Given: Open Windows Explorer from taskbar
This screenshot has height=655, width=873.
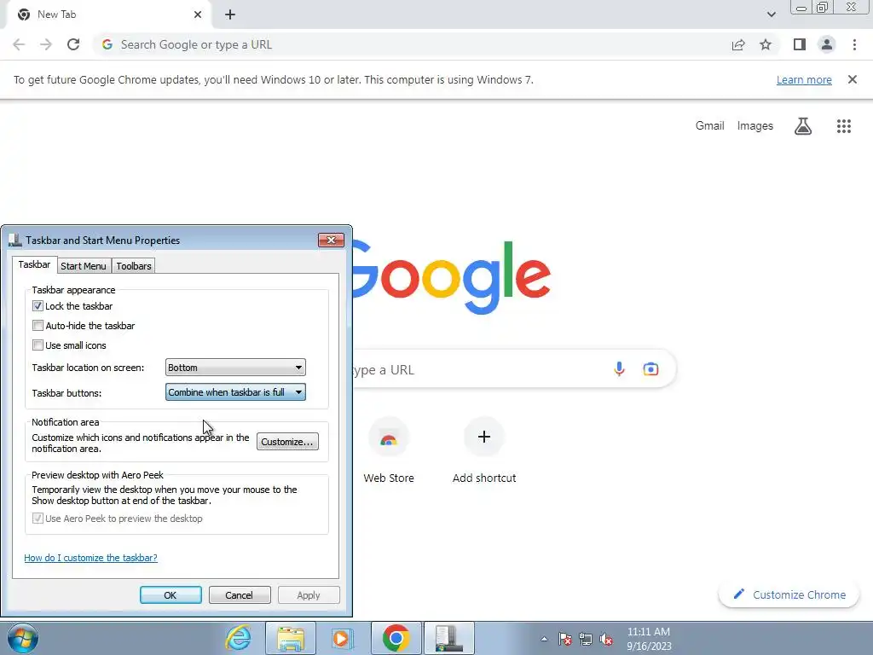Looking at the screenshot, I should pos(291,638).
